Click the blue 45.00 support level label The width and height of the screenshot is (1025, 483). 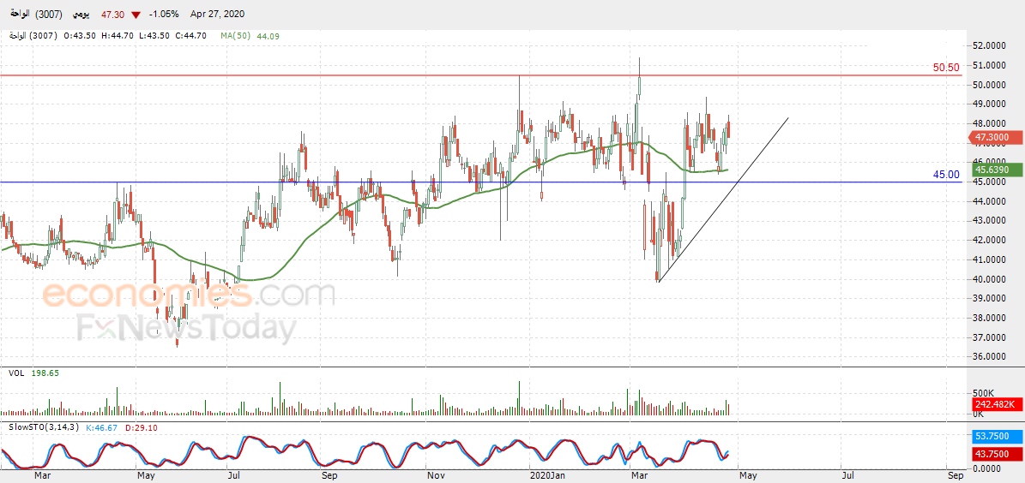coord(946,174)
